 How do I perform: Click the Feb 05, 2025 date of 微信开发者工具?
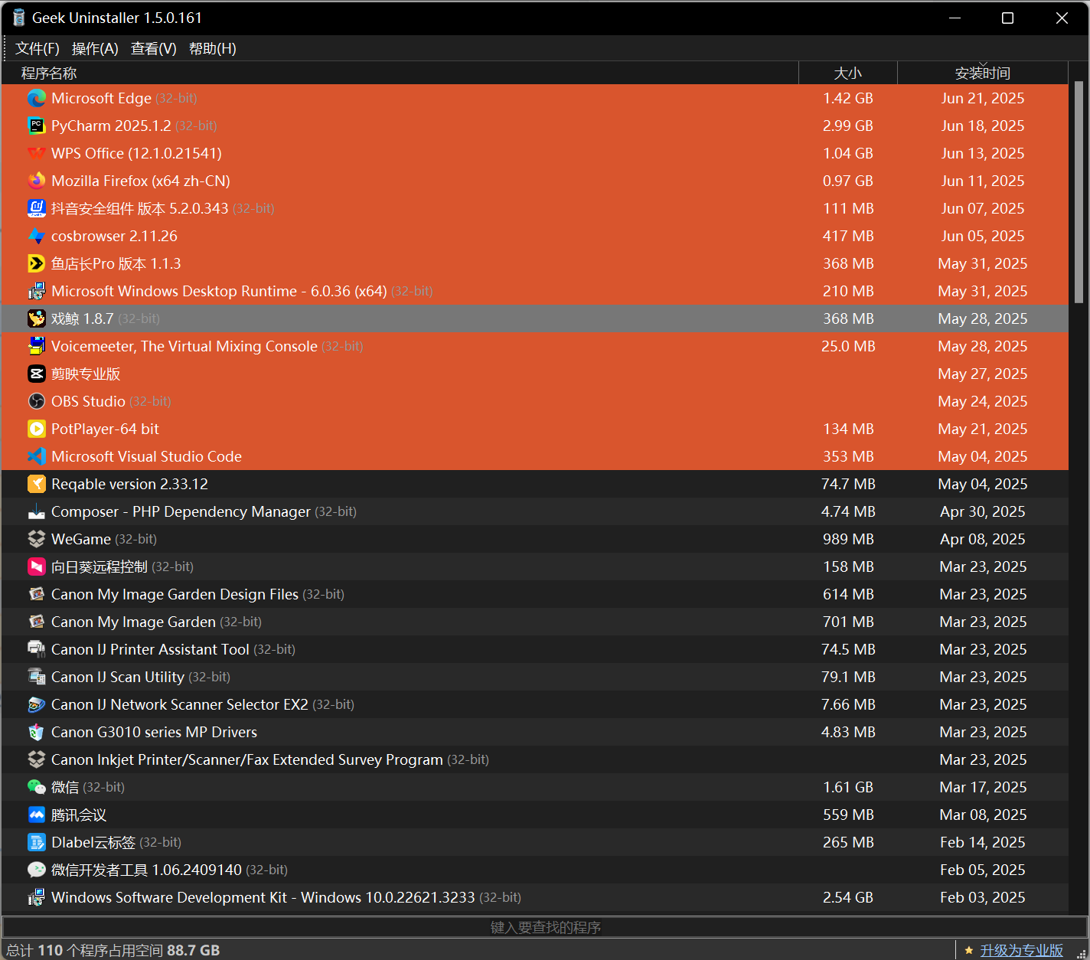coord(983,870)
